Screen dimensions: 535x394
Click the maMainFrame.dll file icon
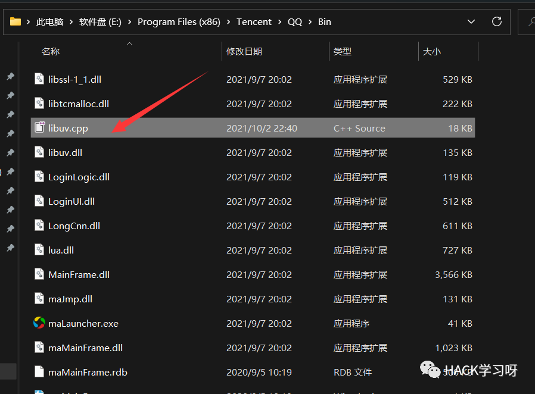click(x=39, y=348)
